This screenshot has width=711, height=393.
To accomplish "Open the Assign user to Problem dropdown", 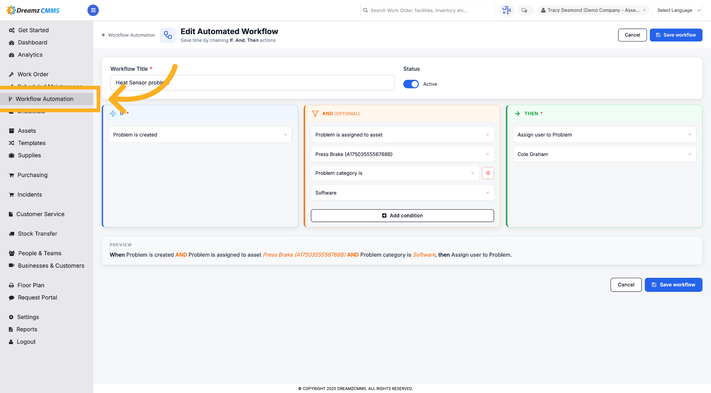I will 604,135.
